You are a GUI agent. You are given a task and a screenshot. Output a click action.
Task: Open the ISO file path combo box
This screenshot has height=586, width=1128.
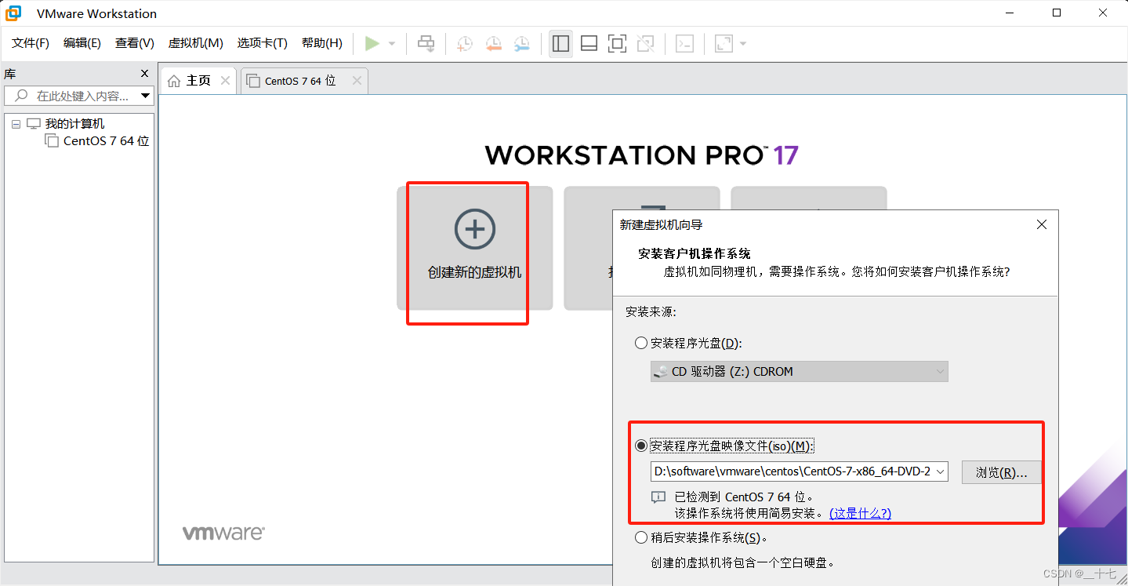click(x=800, y=471)
